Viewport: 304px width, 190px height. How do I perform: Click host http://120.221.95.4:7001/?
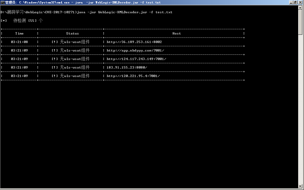[133, 76]
